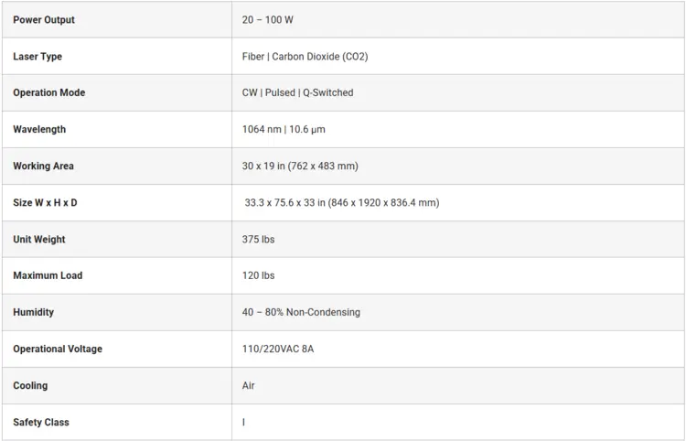This screenshot has width=686, height=441.
Task: Click the Unit Weight label
Action: coord(39,240)
